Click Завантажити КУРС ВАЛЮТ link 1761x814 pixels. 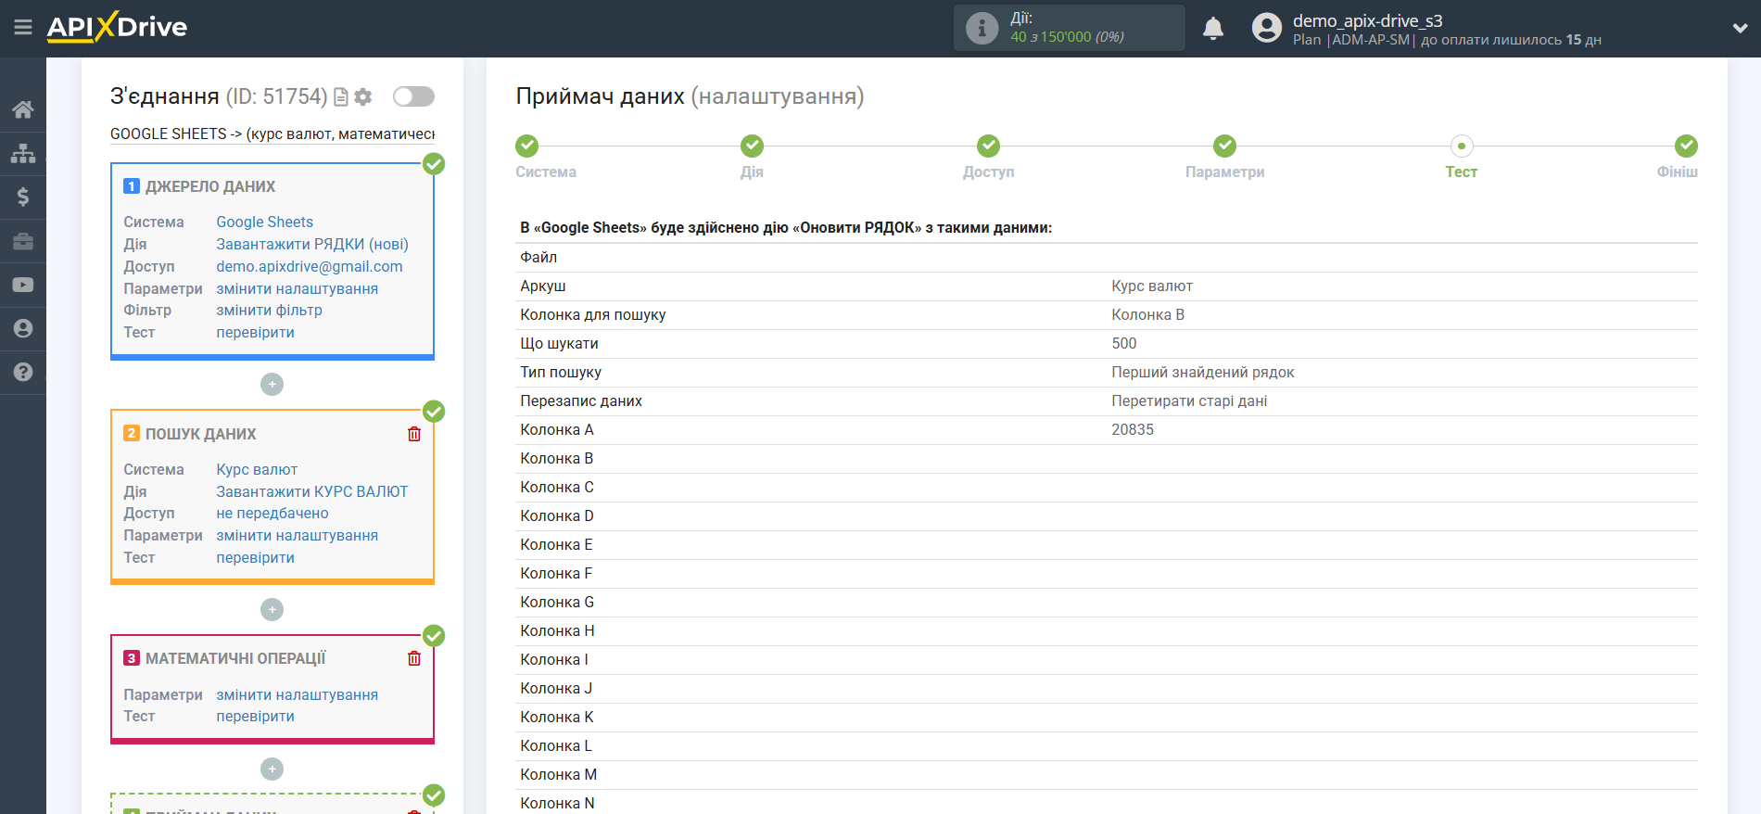312,491
